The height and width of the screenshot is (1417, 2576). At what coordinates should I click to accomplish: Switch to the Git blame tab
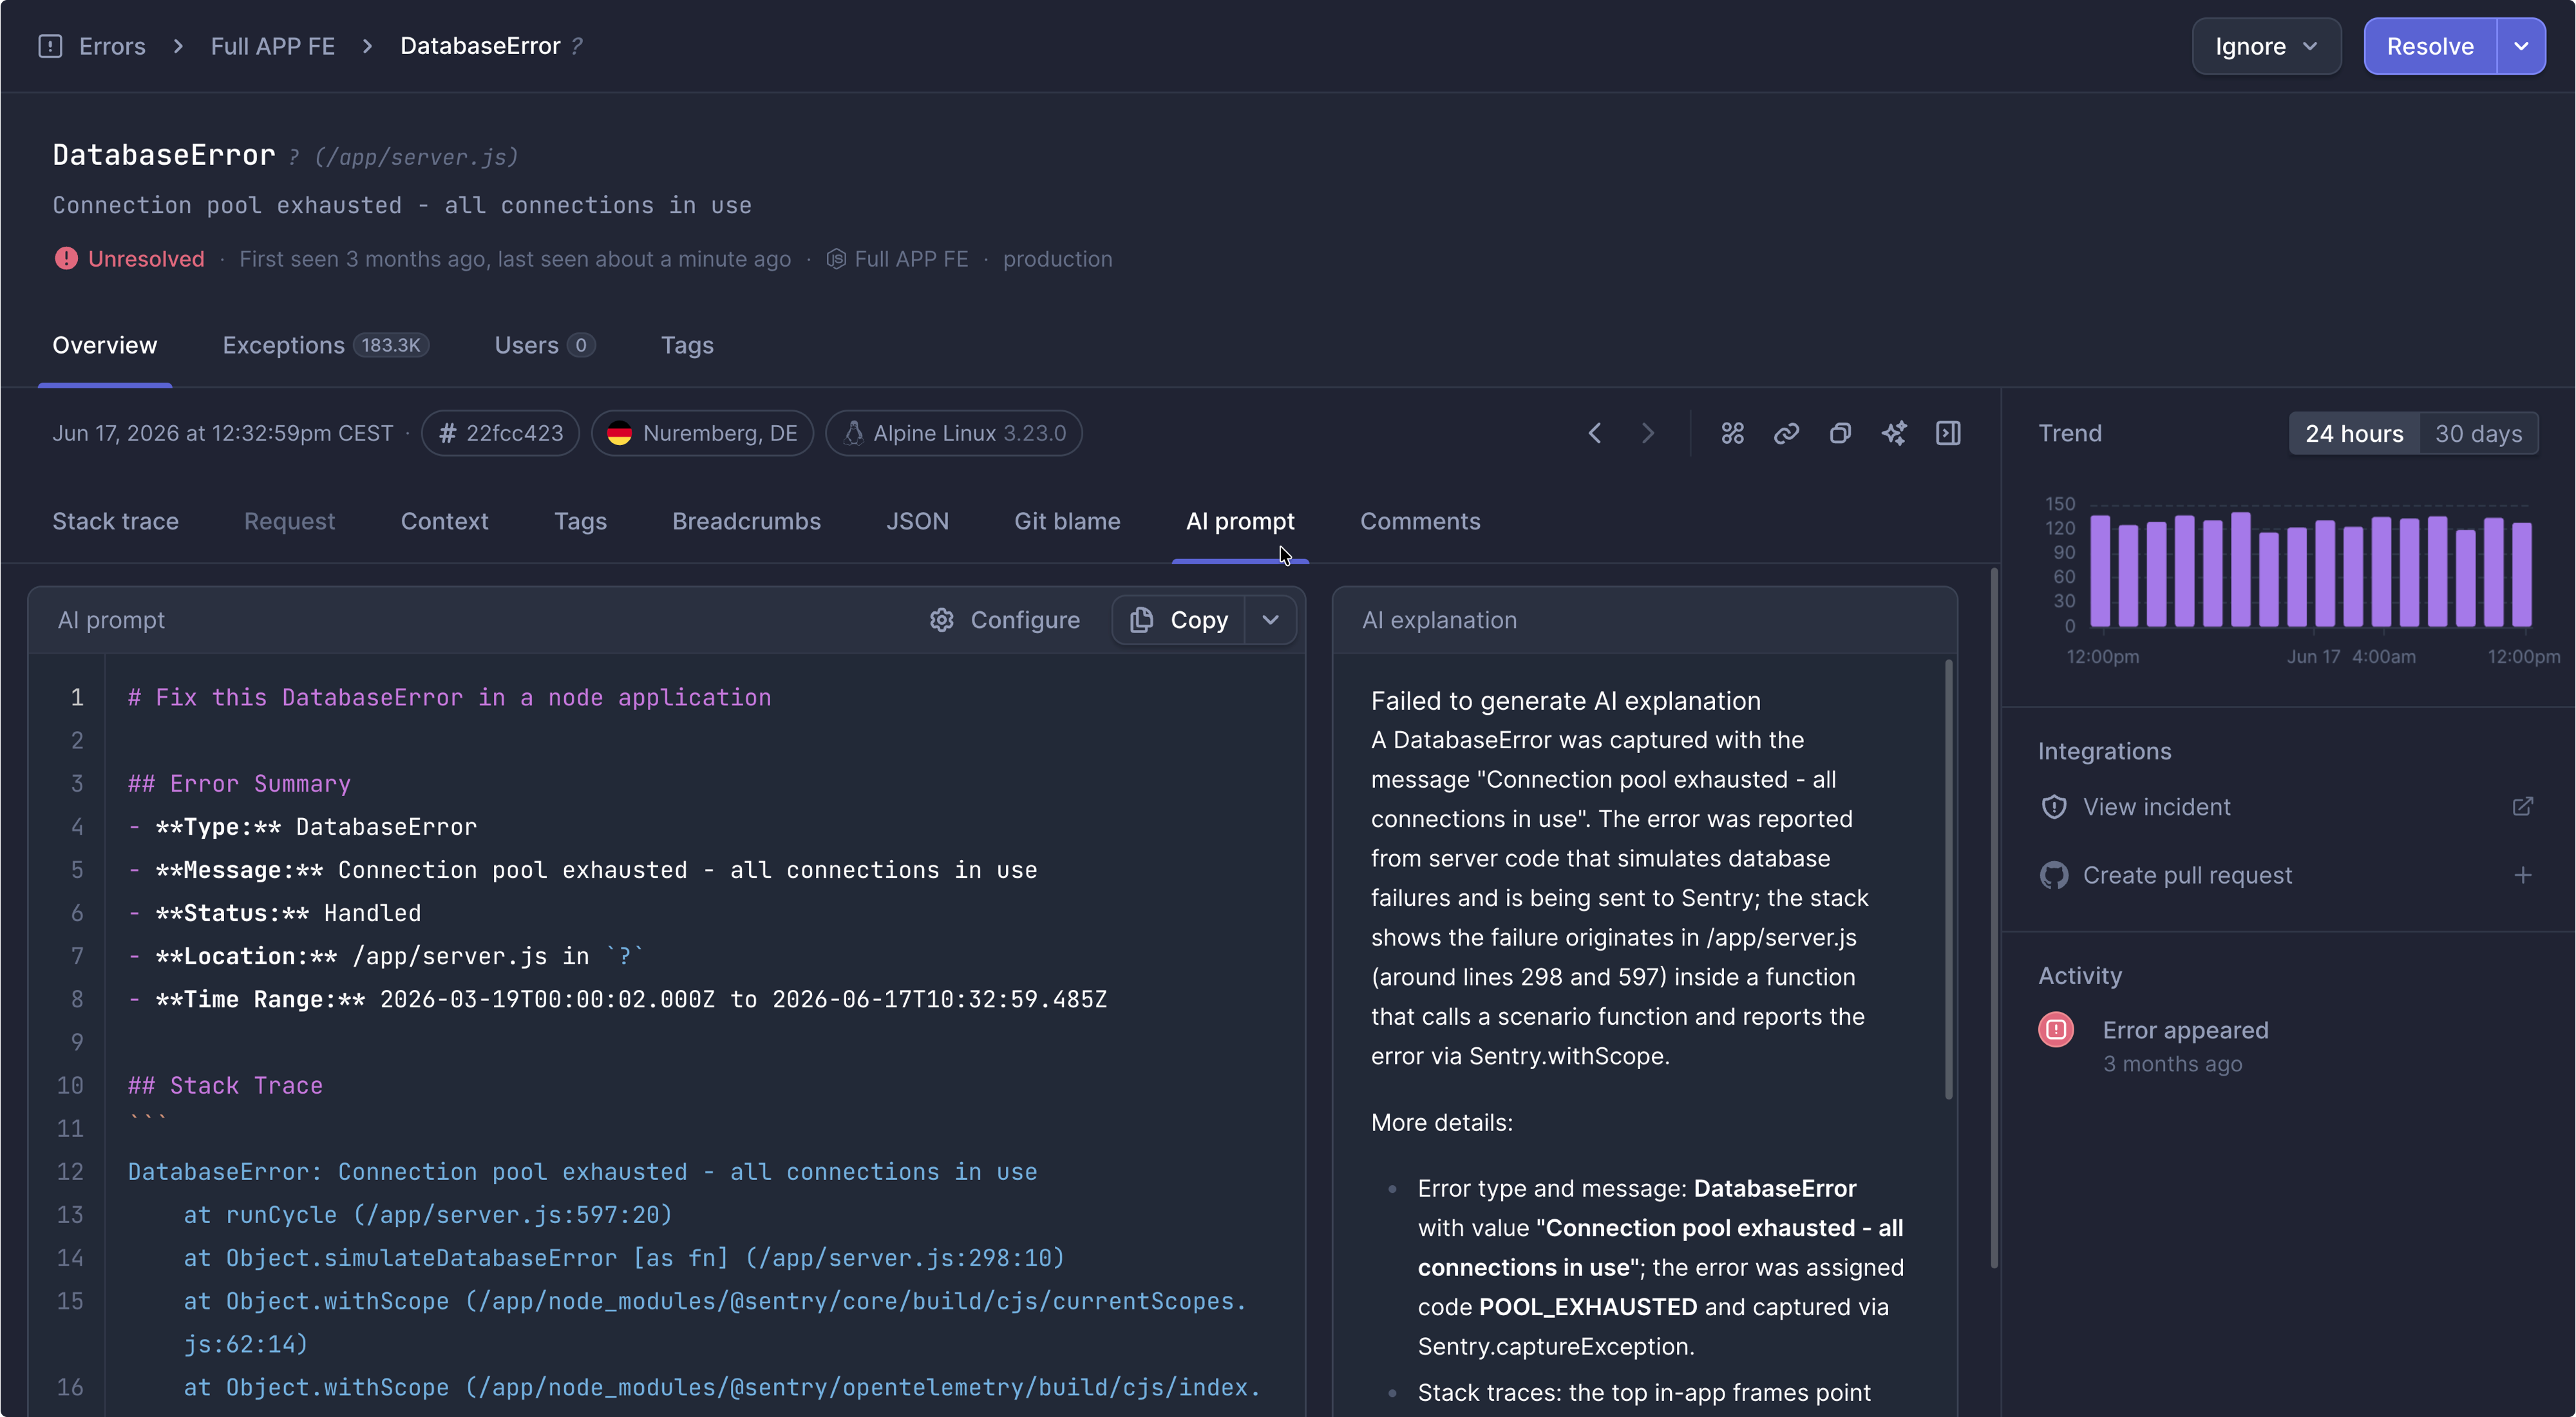[x=1067, y=521]
